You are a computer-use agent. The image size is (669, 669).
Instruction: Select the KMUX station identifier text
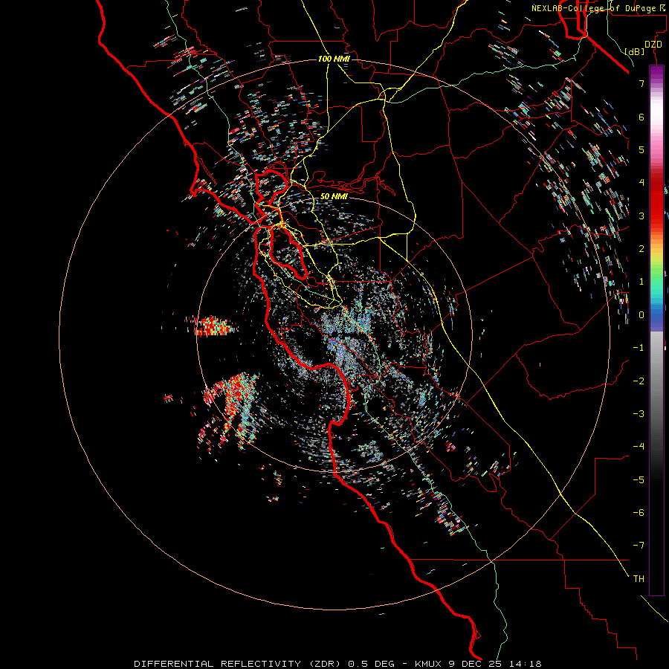(429, 664)
